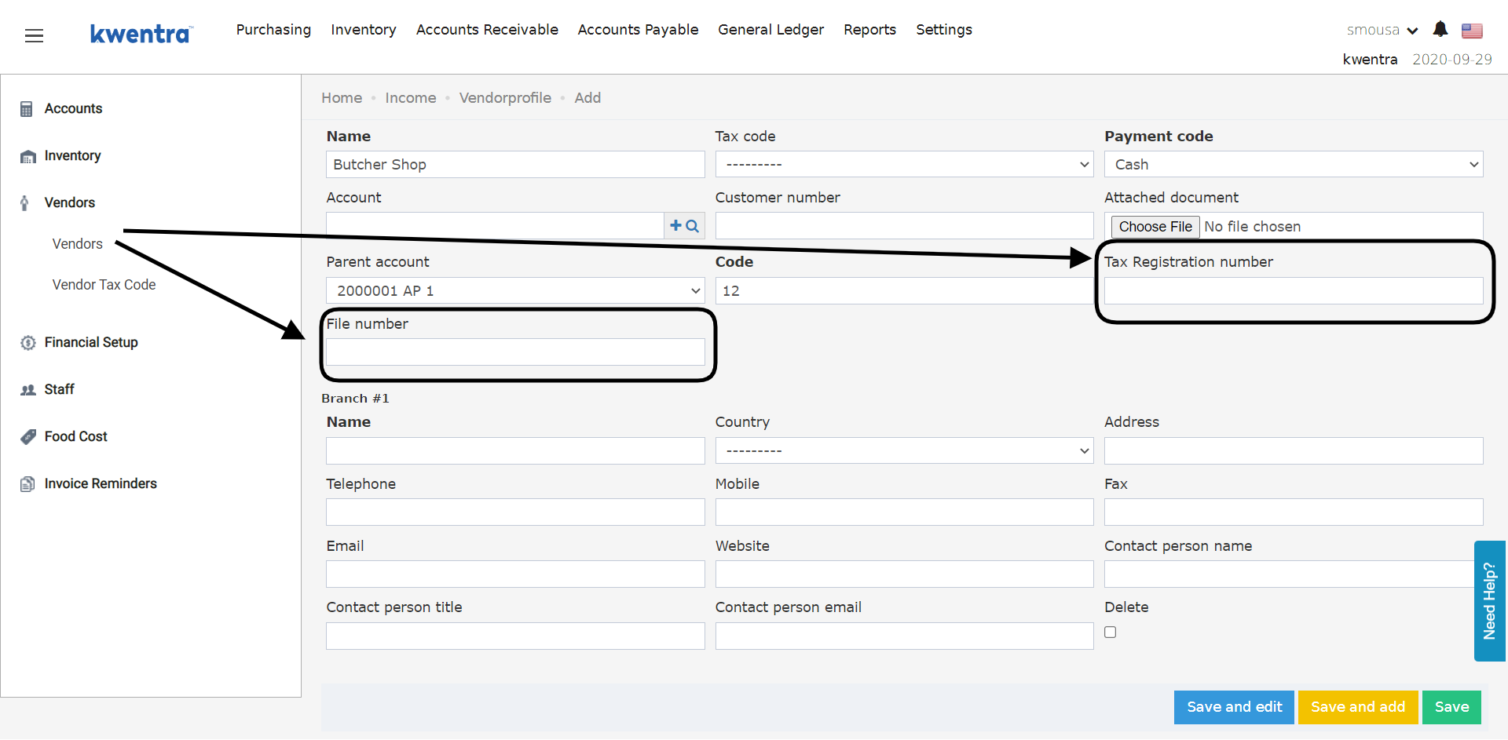Click the date 2020-09-29 in the header
The image size is (1508, 740).
click(1451, 60)
